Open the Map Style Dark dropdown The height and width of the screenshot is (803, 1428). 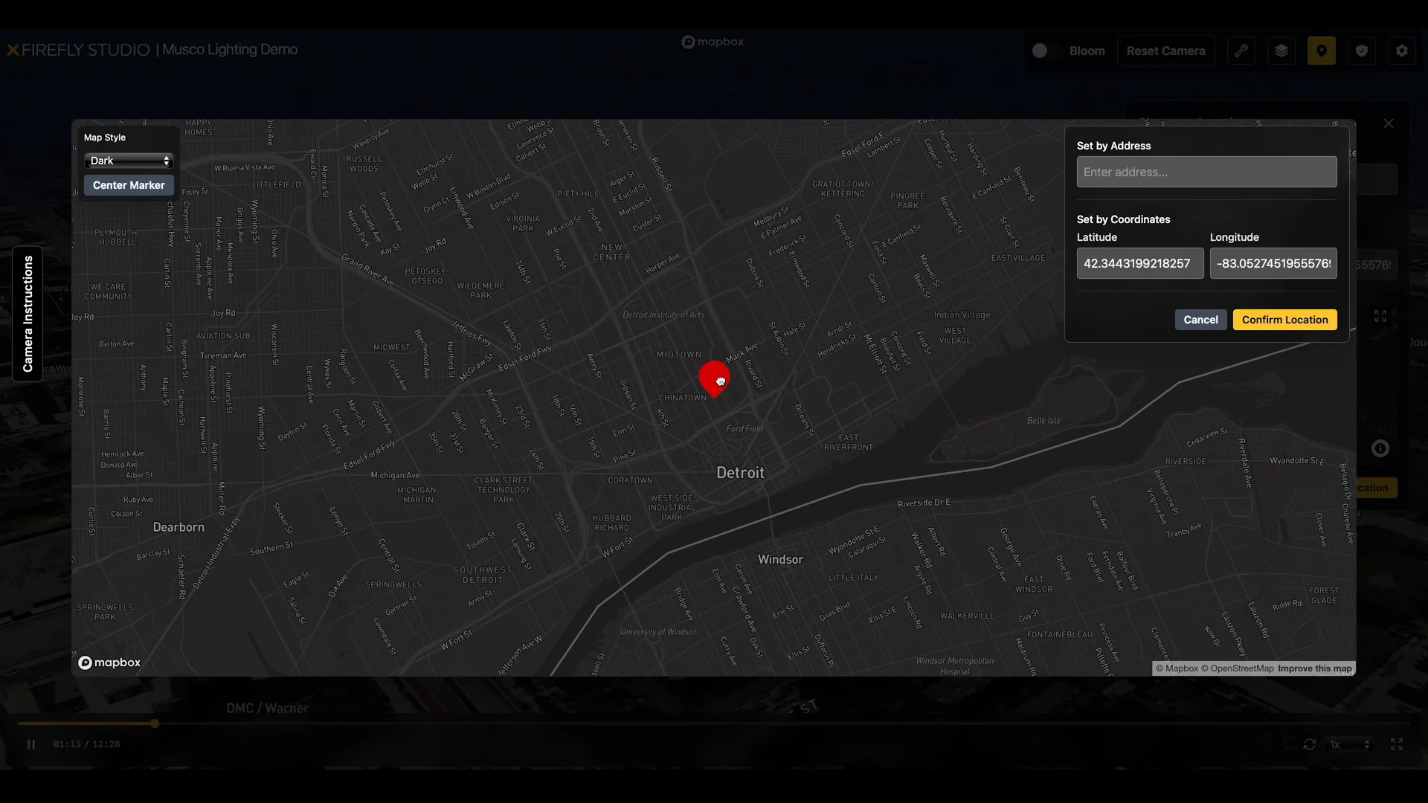(129, 161)
